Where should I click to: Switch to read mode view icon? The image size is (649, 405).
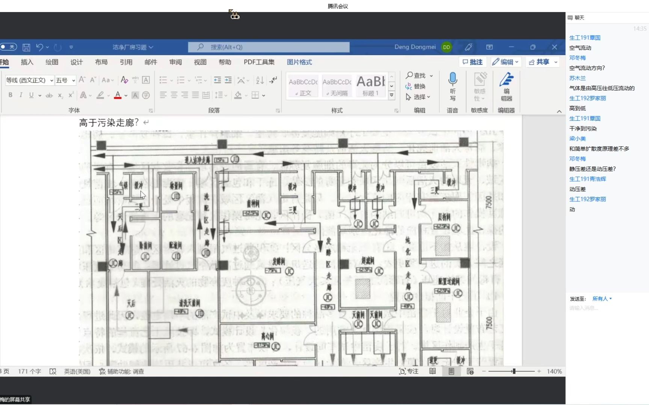click(433, 371)
